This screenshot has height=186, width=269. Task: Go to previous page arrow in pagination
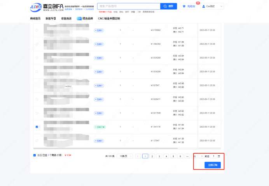tap(138, 156)
